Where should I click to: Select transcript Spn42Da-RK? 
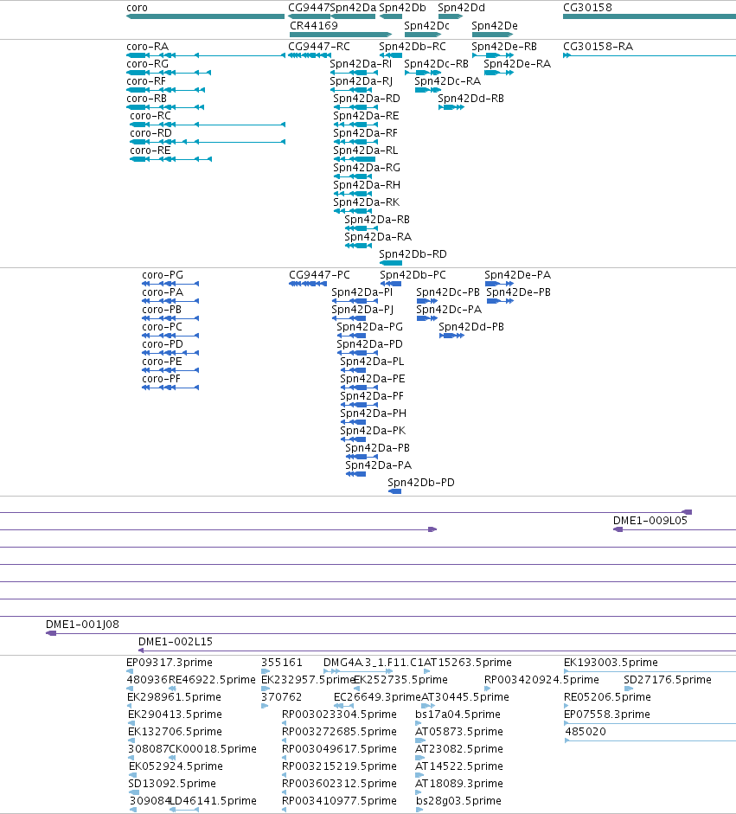tap(353, 211)
